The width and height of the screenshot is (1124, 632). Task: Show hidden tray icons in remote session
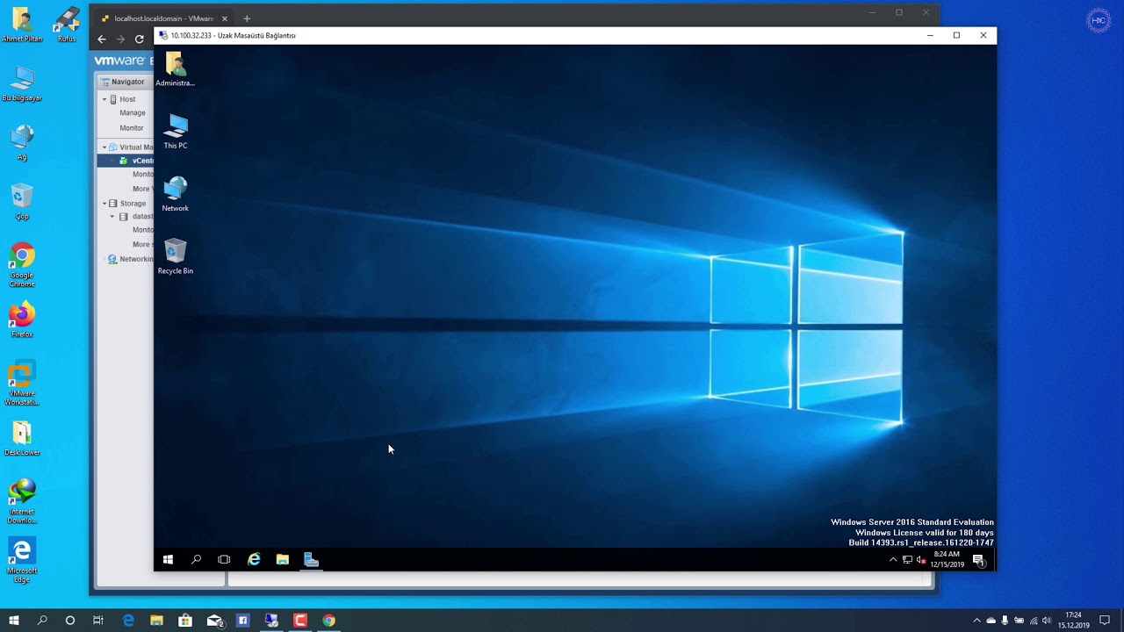click(893, 559)
